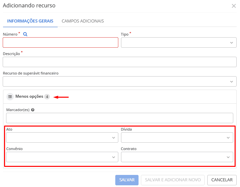Click the search magnifier beside Número
Screen dimensions: 240x187
click(25, 34)
